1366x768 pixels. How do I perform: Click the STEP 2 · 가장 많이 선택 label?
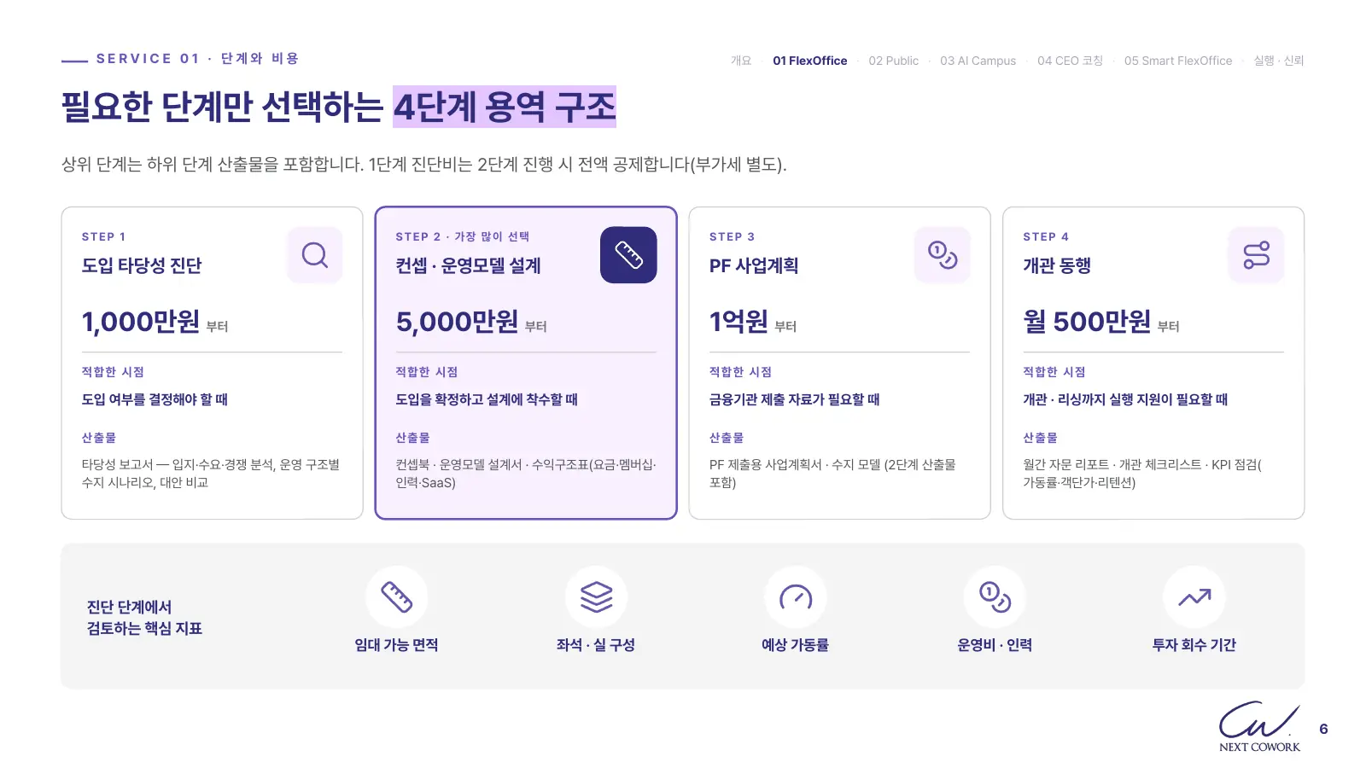pos(462,236)
